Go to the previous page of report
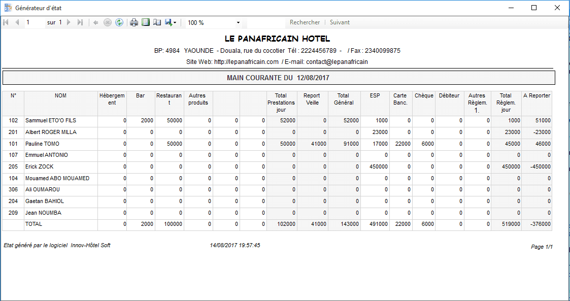Screen dimensions: 570x301 point(17,22)
